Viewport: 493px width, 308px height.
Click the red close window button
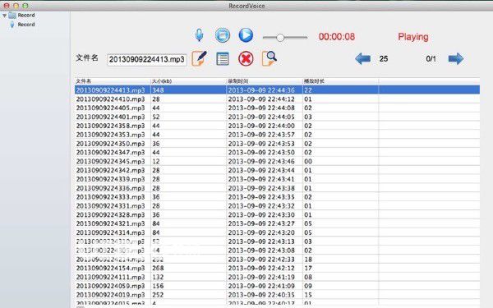coord(7,6)
